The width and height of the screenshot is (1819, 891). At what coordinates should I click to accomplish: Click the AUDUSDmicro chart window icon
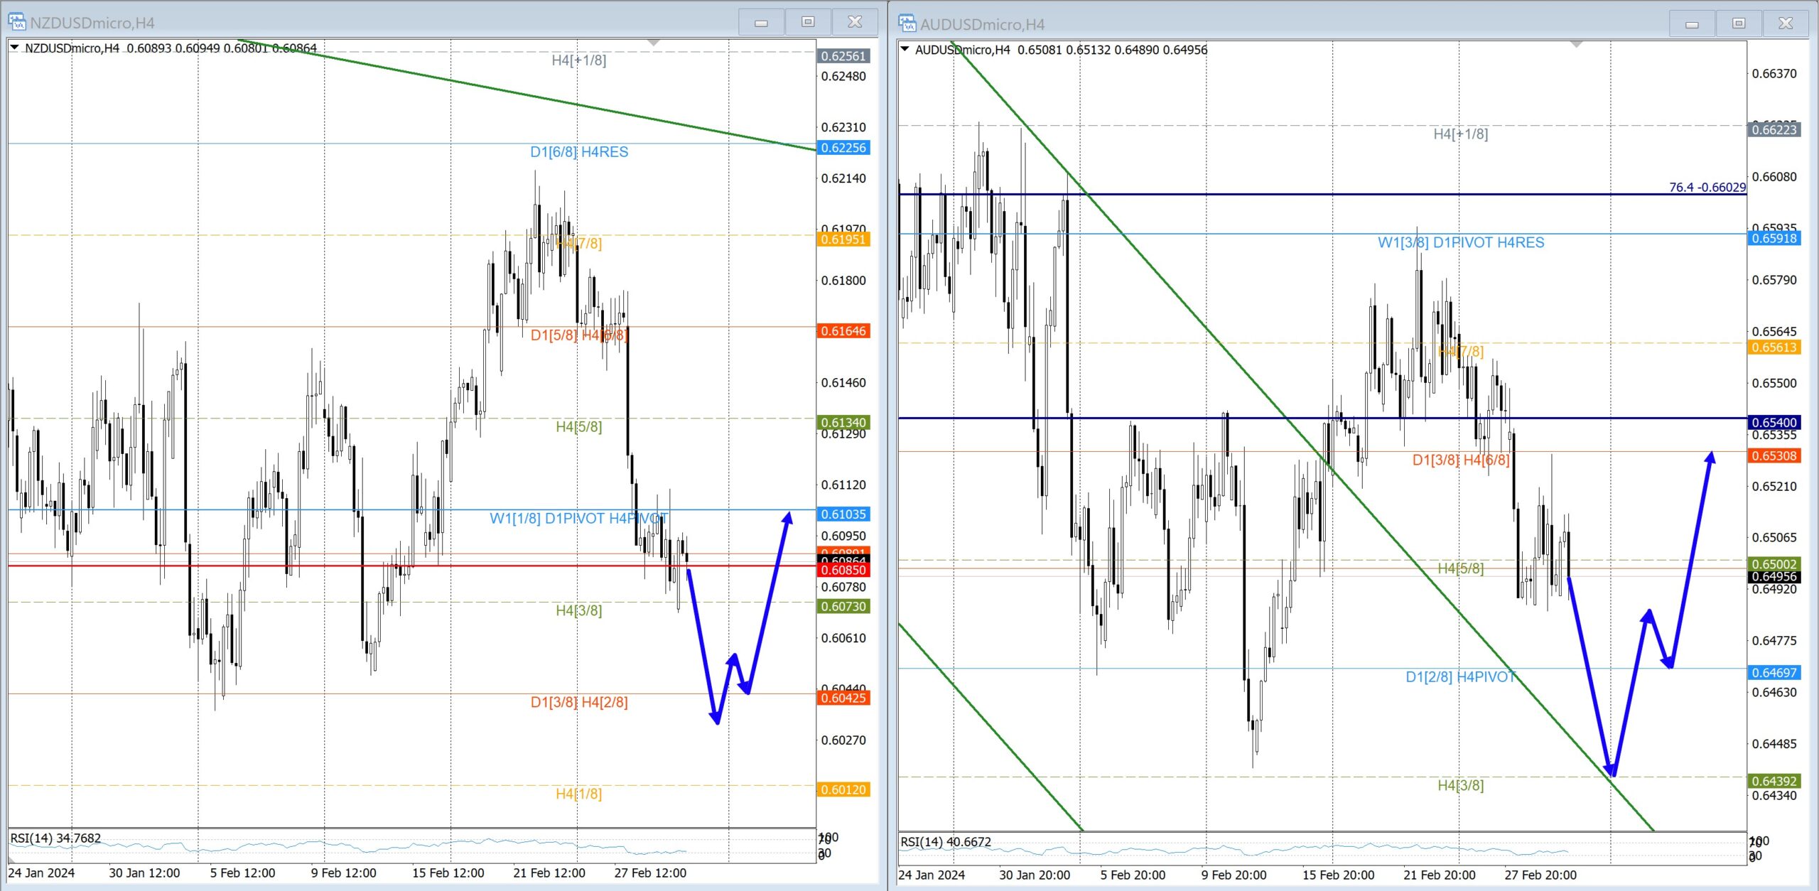[x=907, y=23]
